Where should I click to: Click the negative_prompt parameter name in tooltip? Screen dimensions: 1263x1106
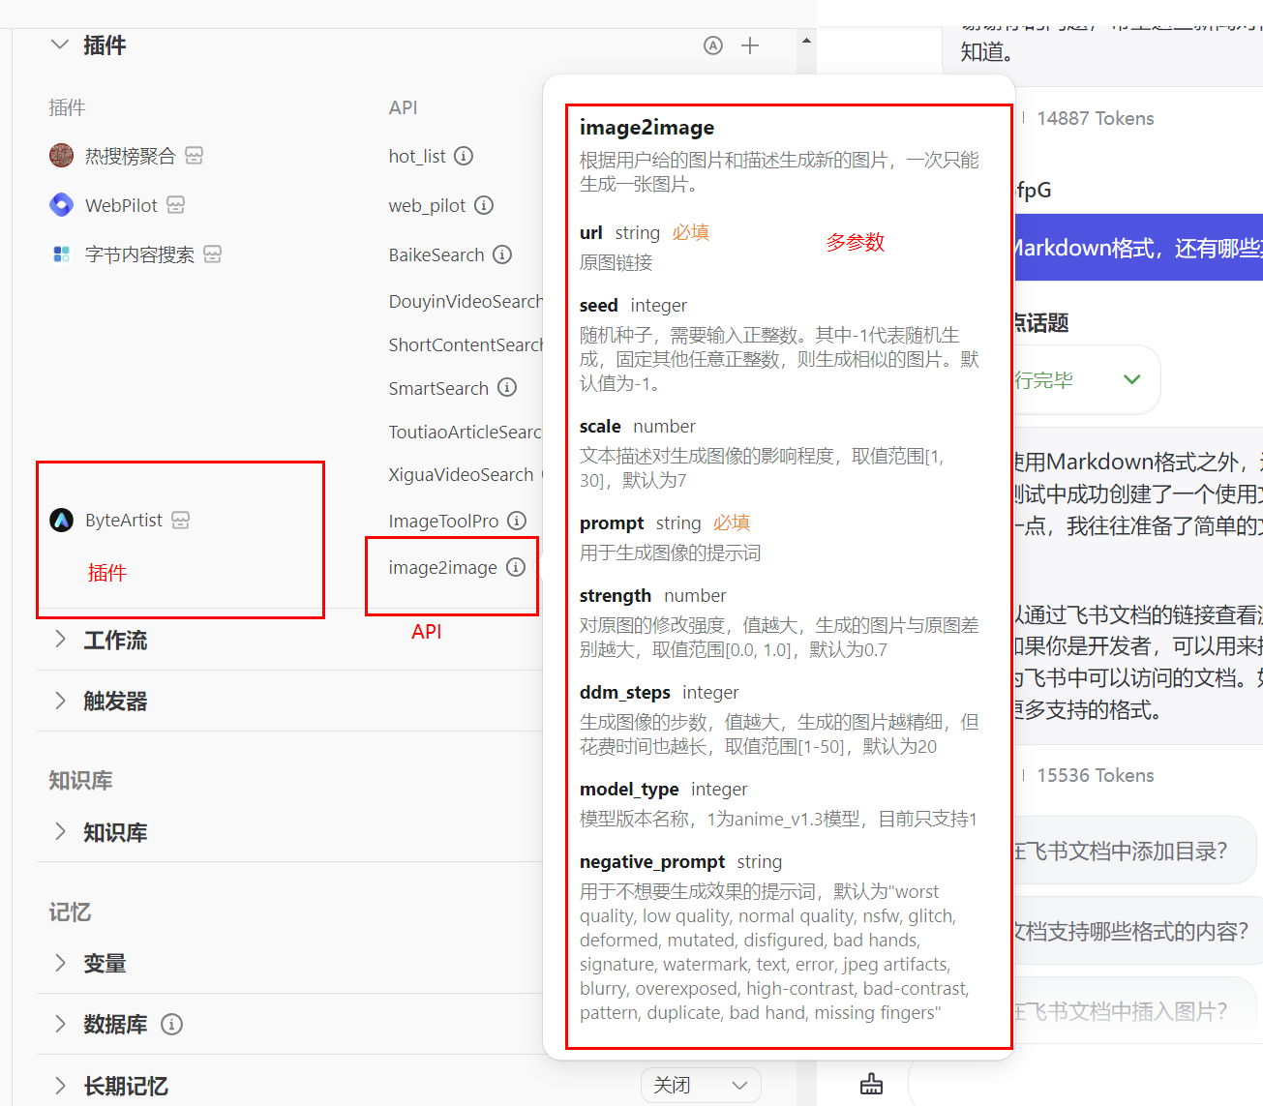point(651,861)
